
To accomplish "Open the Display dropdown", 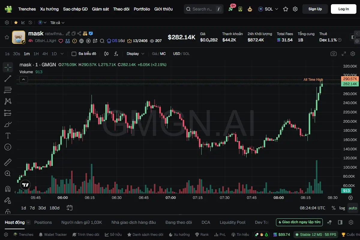I will [x=136, y=54].
